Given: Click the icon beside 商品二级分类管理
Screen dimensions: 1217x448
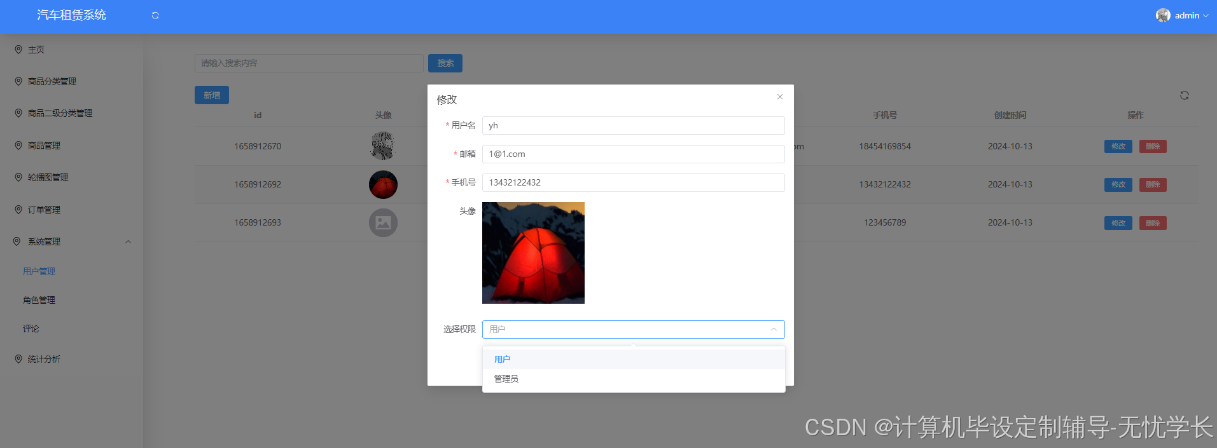Looking at the screenshot, I should pyautogui.click(x=18, y=112).
